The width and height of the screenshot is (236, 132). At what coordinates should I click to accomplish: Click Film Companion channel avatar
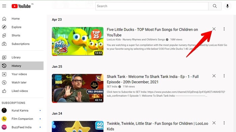click(x=4, y=119)
